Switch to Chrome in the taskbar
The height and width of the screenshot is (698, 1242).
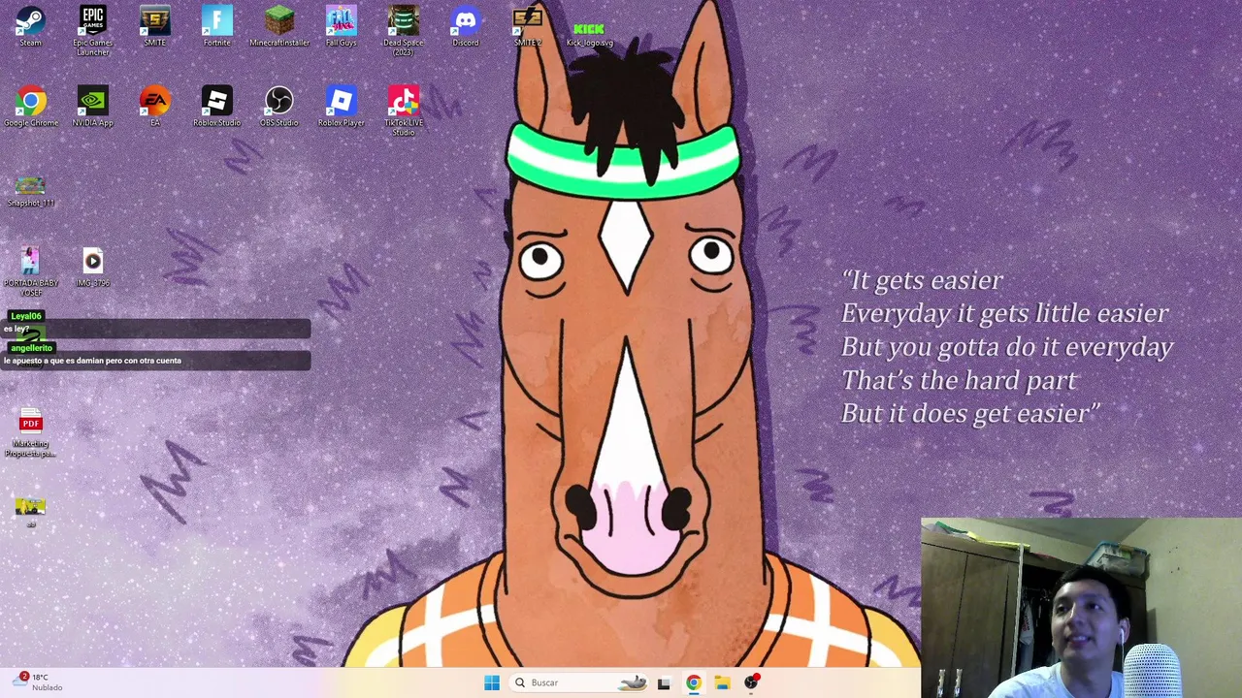pyautogui.click(x=693, y=682)
